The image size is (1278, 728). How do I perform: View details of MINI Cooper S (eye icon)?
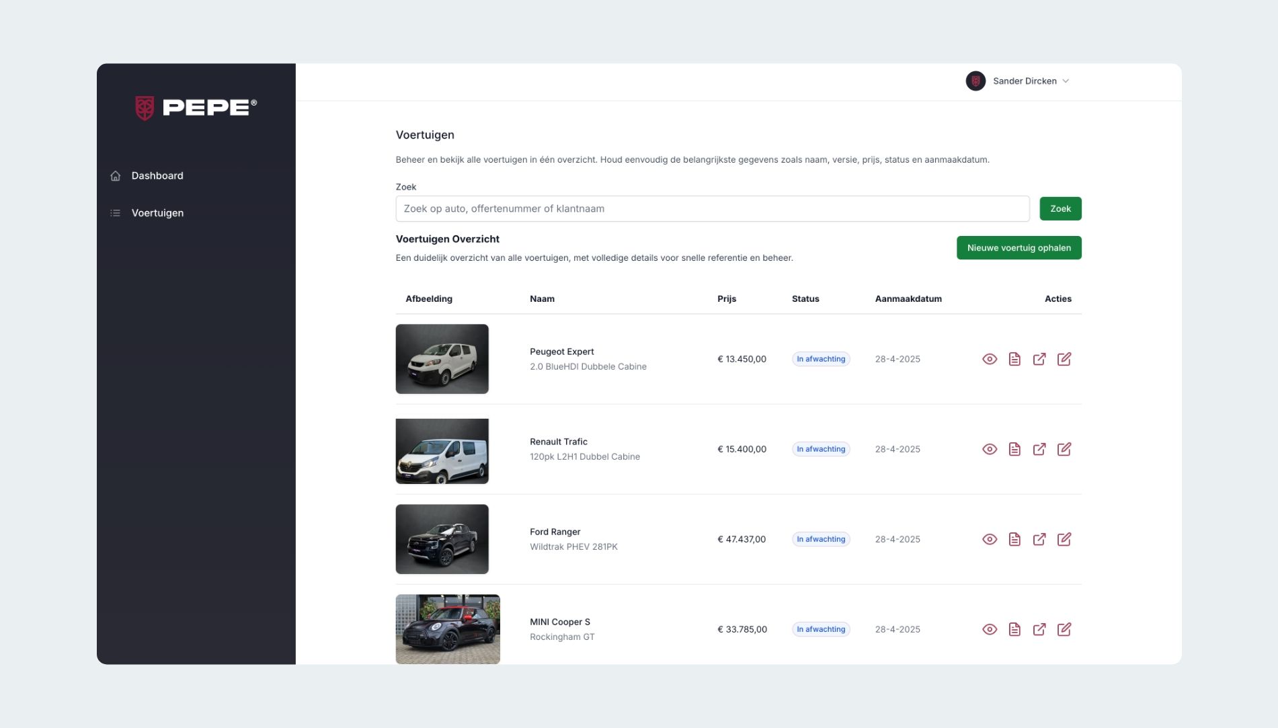click(990, 629)
